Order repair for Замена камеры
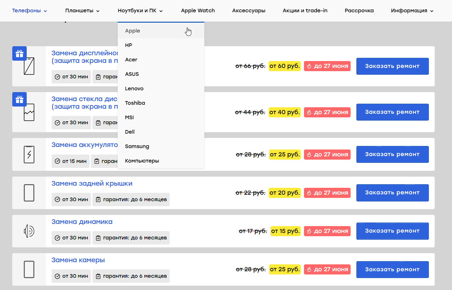The width and height of the screenshot is (452, 290). coord(392,269)
